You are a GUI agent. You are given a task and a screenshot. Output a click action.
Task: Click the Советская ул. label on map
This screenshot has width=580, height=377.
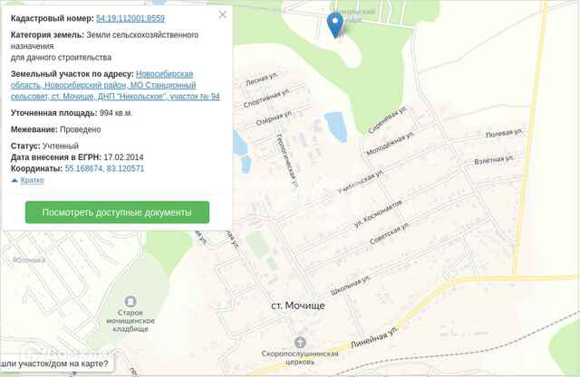pos(390,233)
